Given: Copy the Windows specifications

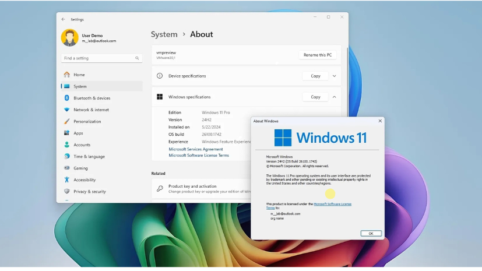Looking at the screenshot, I should click(315, 97).
